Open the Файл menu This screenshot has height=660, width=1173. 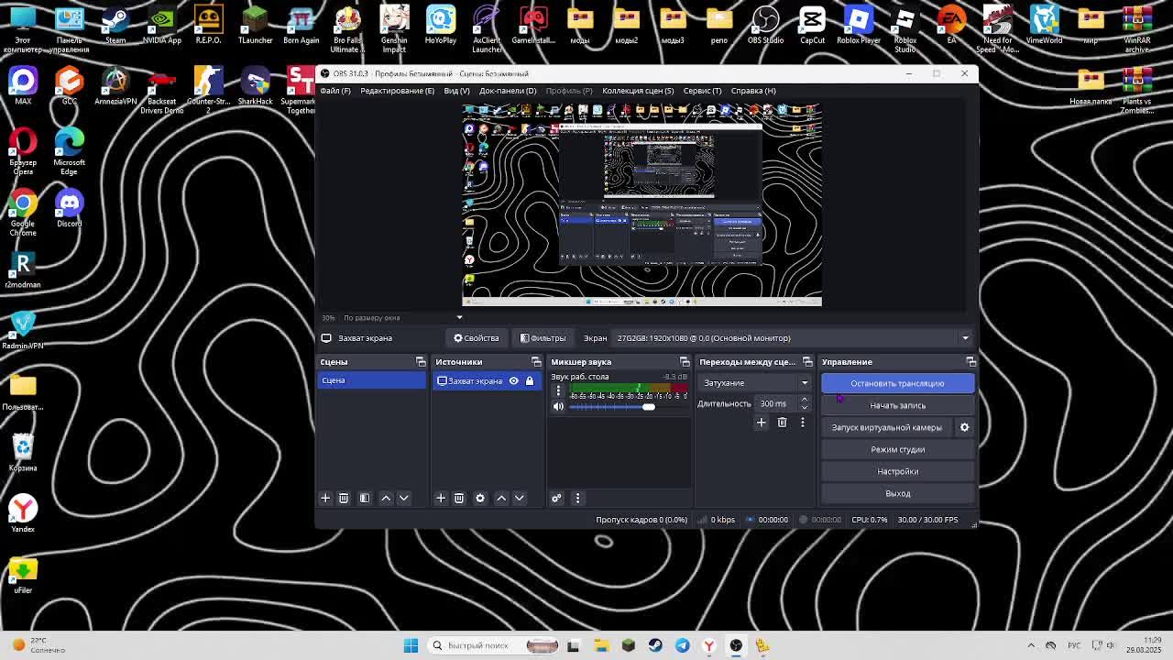335,91
